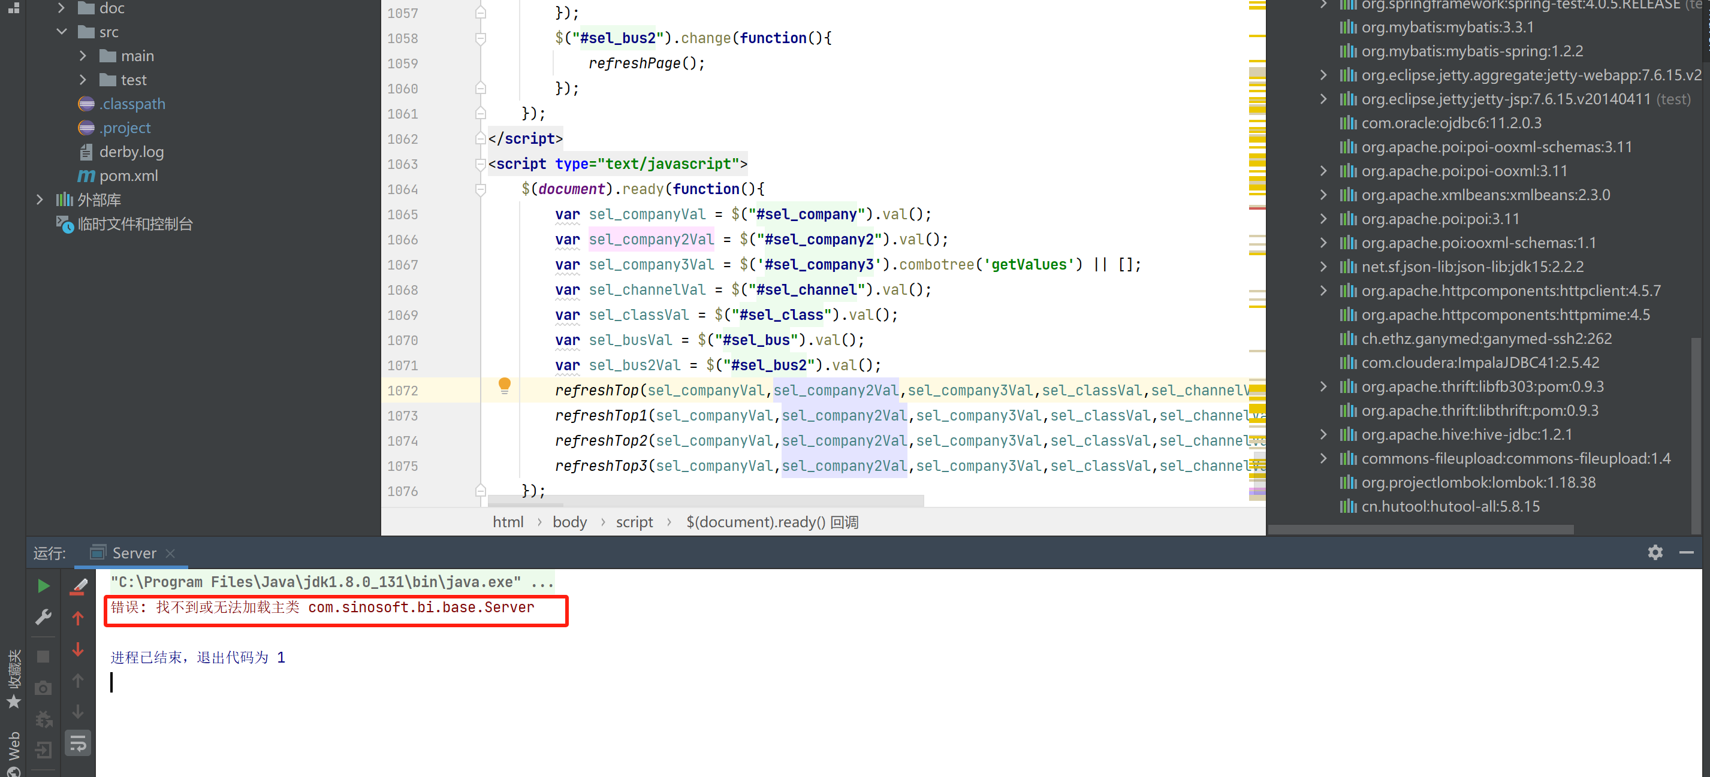Click the red down arrow in console toolbar
This screenshot has width=1710, height=777.
tap(78, 649)
